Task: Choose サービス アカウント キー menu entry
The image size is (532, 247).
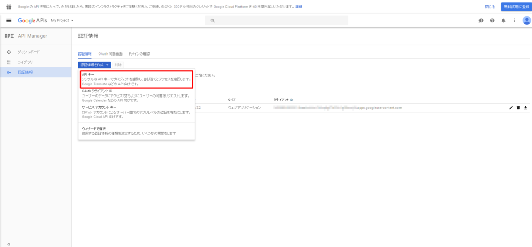Action: pyautogui.click(x=137, y=112)
